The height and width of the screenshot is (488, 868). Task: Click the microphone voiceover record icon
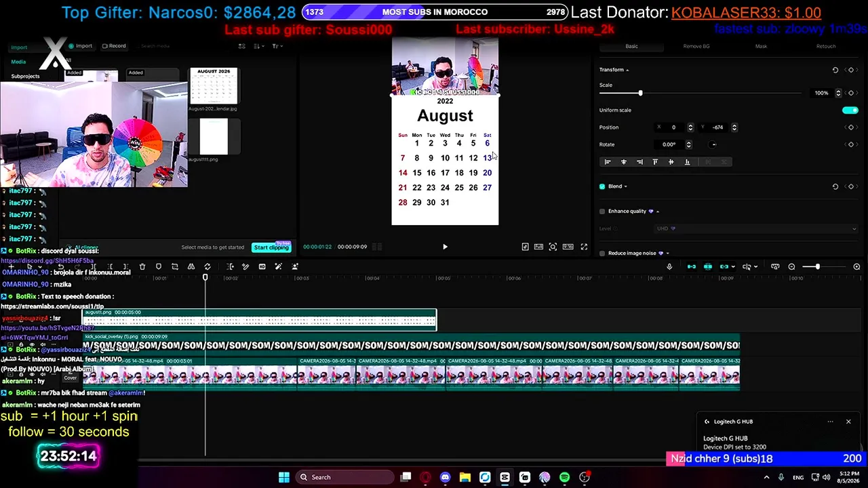tap(669, 267)
